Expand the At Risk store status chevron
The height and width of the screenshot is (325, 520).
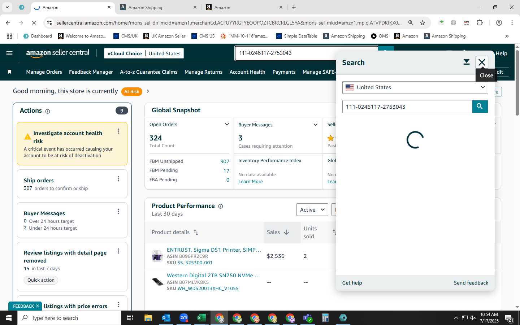pos(148,91)
